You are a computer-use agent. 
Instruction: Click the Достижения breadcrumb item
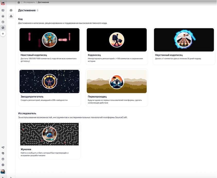pyautogui.click(x=43, y=2)
